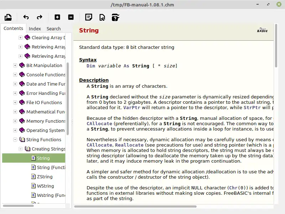Open the VarPtr link
This screenshot has width=285, height=214.
[131, 108]
